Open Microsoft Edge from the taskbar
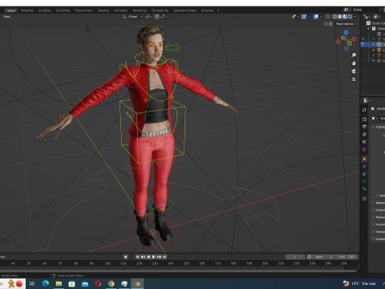Viewport: 385px width, 289px height. [46, 283]
